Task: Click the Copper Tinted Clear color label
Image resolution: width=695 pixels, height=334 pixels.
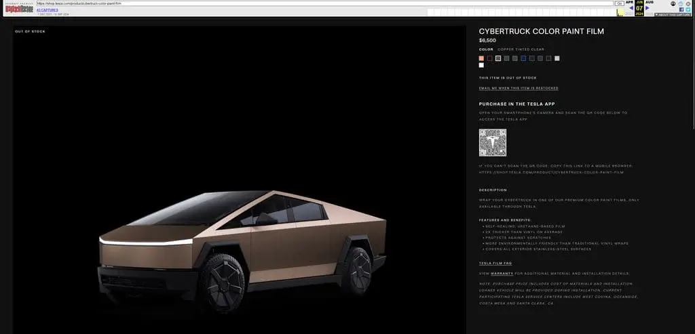Action: click(x=521, y=49)
